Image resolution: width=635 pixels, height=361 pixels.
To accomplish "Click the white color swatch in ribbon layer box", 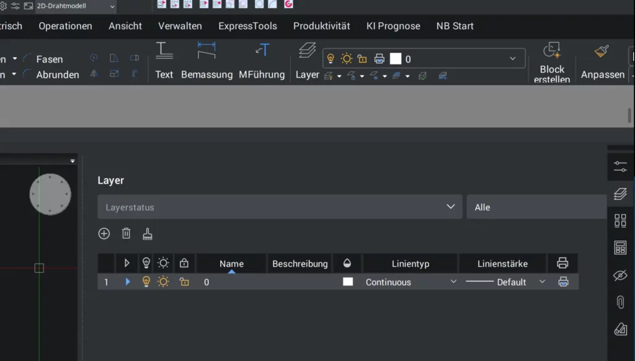I will tap(396, 59).
